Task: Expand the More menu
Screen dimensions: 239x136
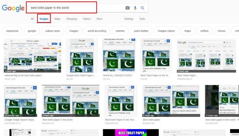Action: [x=99, y=19]
